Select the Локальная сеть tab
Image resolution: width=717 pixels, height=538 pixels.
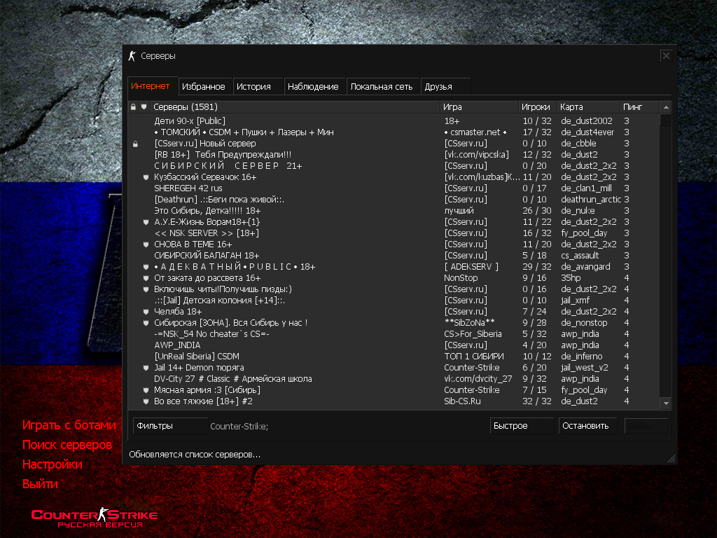(382, 86)
